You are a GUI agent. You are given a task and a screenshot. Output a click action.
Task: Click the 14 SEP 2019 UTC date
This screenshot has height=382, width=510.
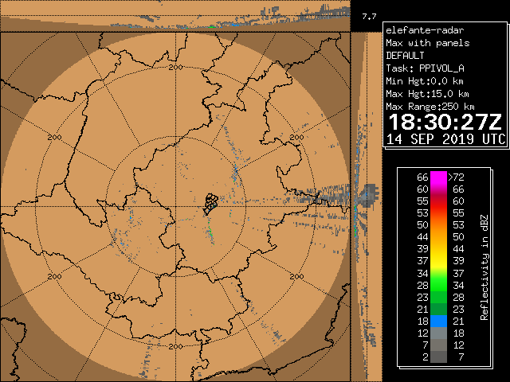click(444, 139)
